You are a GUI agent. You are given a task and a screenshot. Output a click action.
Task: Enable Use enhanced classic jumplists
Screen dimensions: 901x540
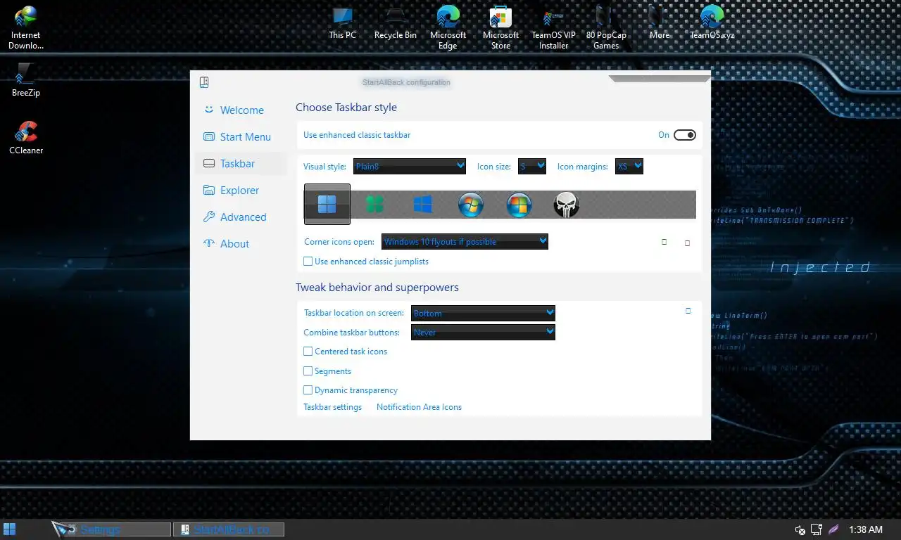[x=308, y=262]
